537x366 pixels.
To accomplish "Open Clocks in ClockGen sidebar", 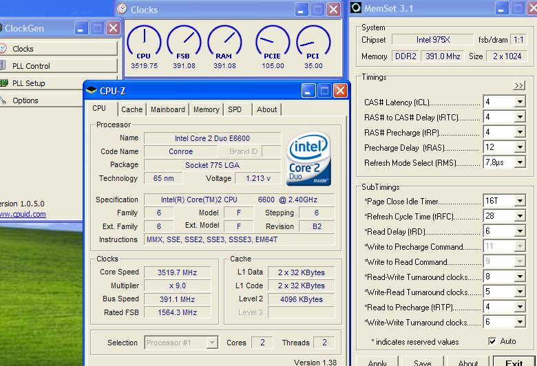I will [59, 49].
